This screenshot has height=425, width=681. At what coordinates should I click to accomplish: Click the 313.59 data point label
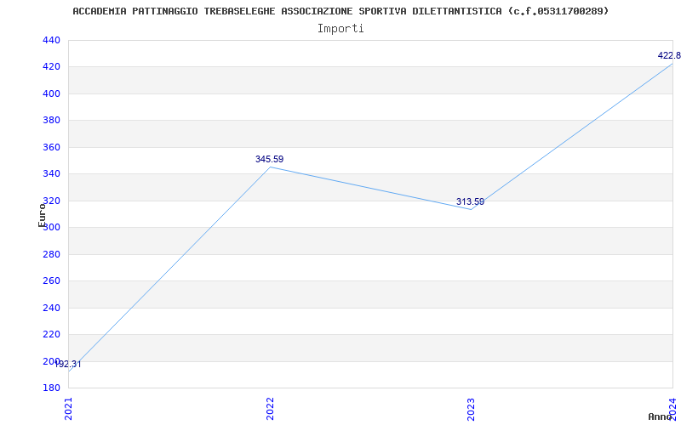[470, 201]
